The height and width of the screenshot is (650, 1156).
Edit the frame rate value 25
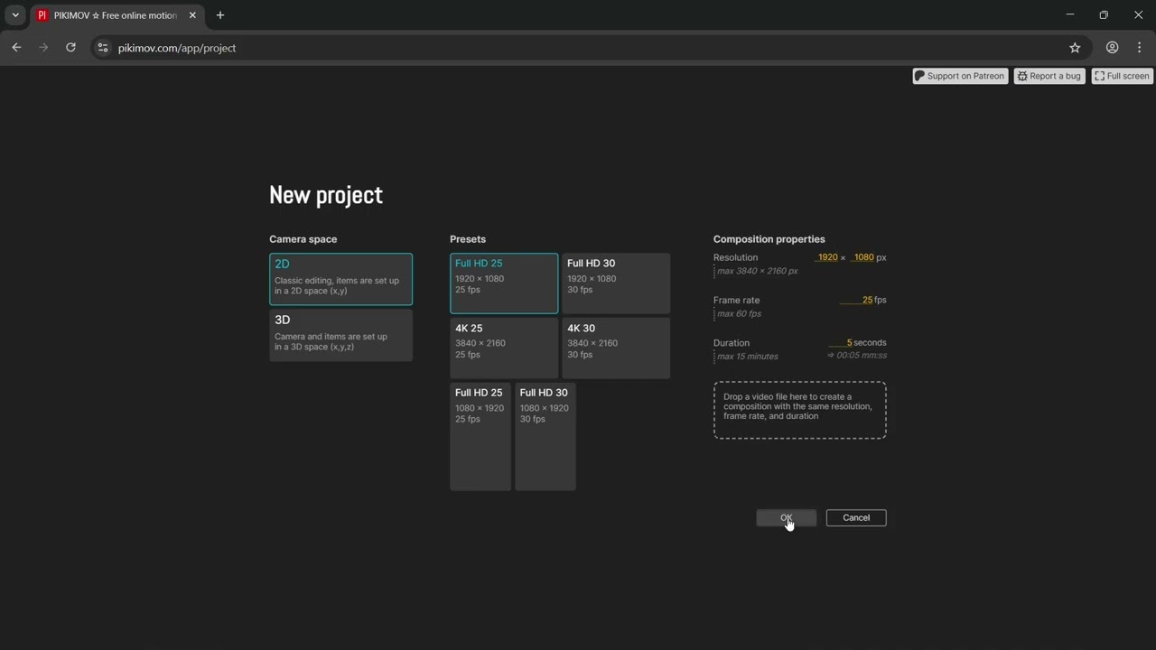(x=856, y=300)
